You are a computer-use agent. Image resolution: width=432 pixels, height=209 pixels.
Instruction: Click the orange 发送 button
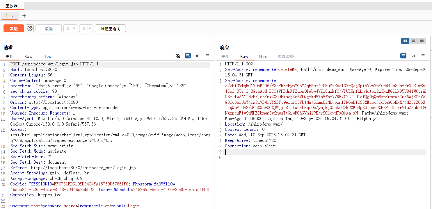coord(14,28)
